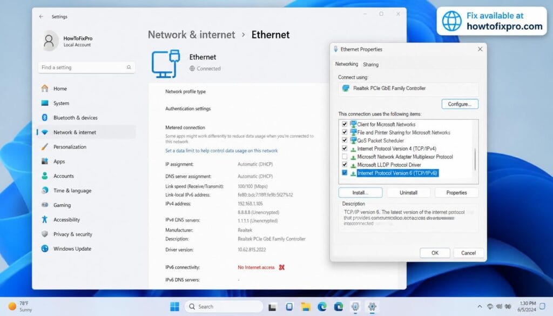The width and height of the screenshot is (553, 316).
Task: Click the Windows Start button
Action: pyautogui.click(x=174, y=306)
